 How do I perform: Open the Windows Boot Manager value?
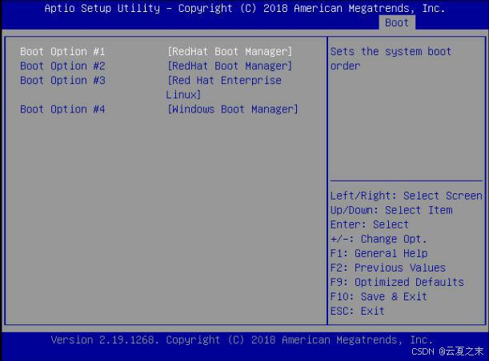(x=232, y=109)
